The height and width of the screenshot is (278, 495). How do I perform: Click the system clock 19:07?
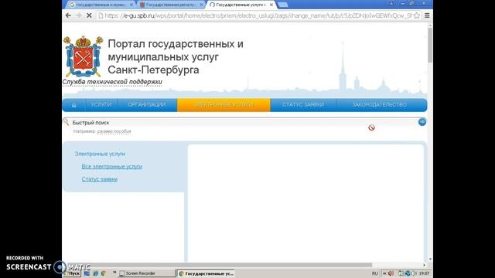pos(425,273)
